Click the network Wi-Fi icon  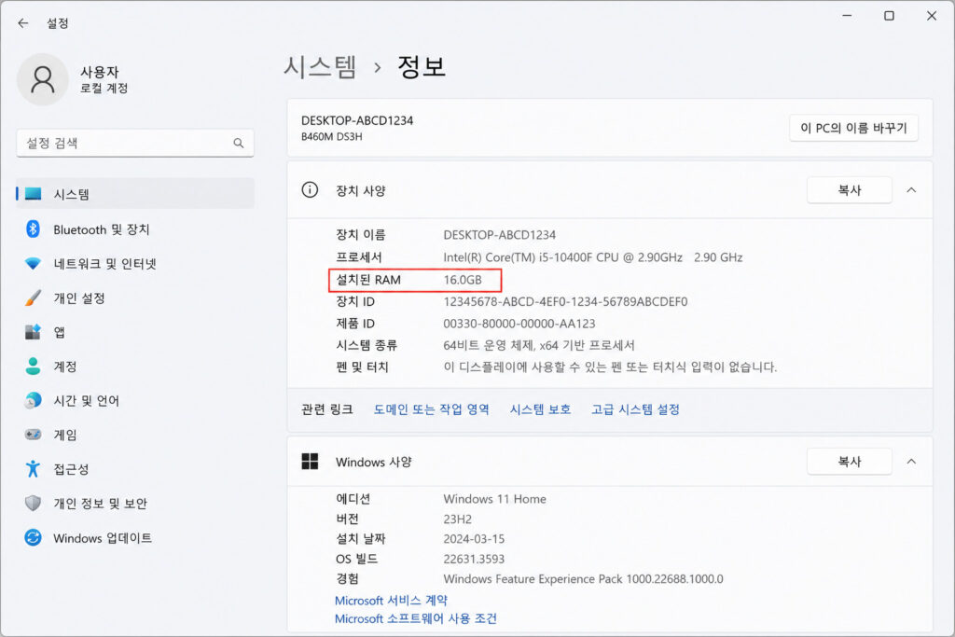point(33,264)
